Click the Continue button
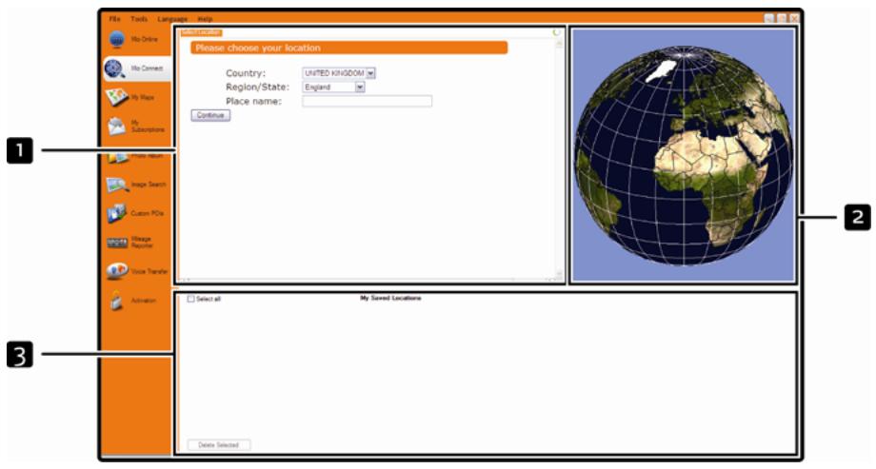Image resolution: width=876 pixels, height=469 pixels. point(210,115)
